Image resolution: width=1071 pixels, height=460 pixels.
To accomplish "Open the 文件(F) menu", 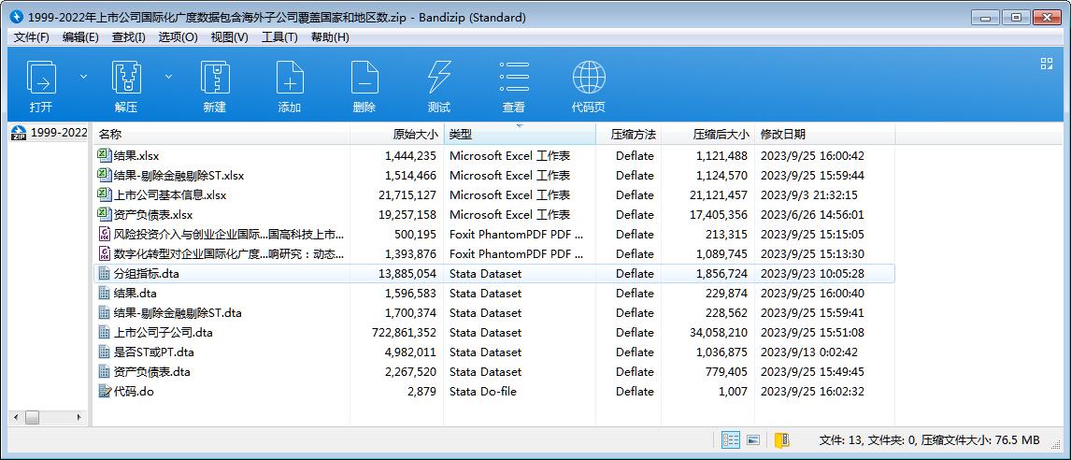I will pos(32,36).
